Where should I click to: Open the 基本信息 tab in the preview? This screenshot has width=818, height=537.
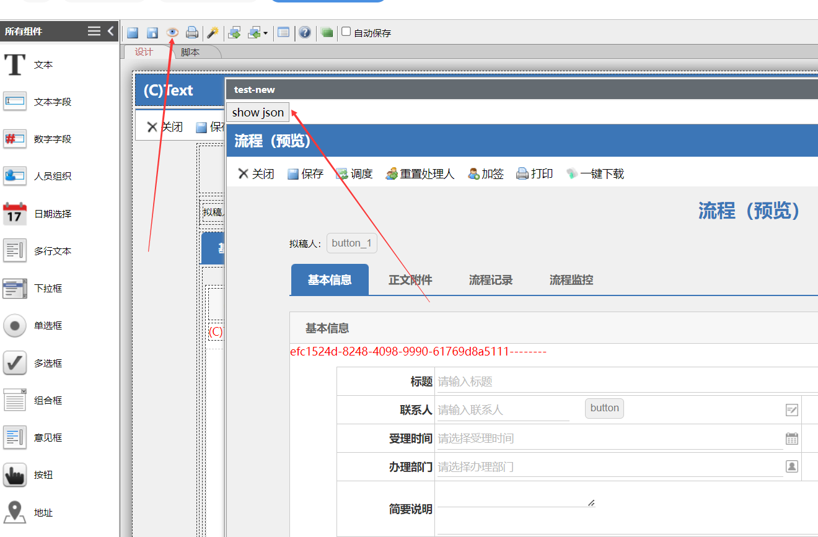click(x=330, y=280)
